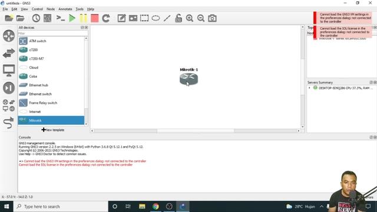Toggle show/hide interface labels icon
Image resolution: width=377 pixels, height=212 pixels.
(47, 18)
